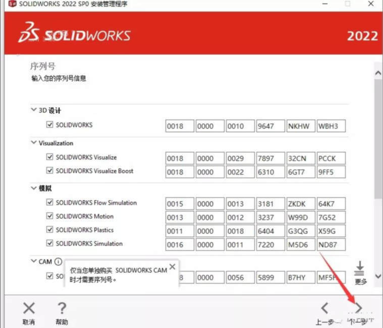Collapse the 模拟 simulation section
Image resolution: width=383 pixels, height=328 pixels.
click(34, 188)
